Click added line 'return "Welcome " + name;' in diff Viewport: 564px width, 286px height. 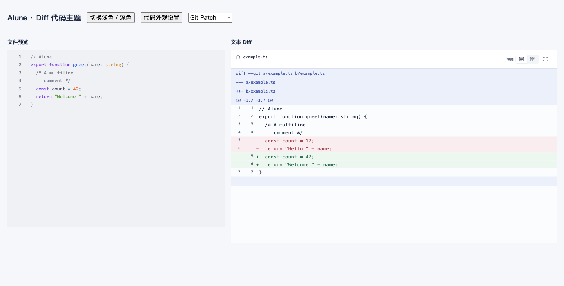click(394, 164)
